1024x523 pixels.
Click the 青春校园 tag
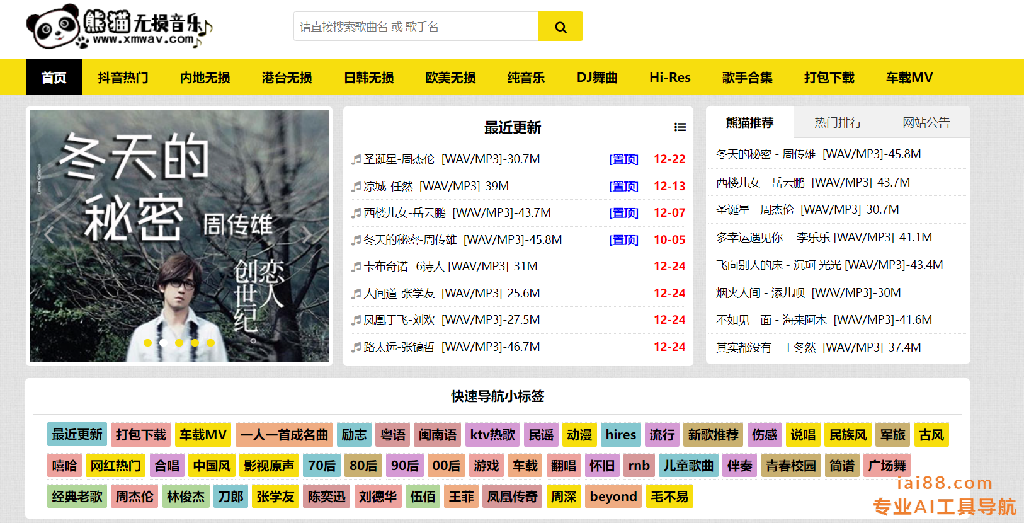point(791,466)
